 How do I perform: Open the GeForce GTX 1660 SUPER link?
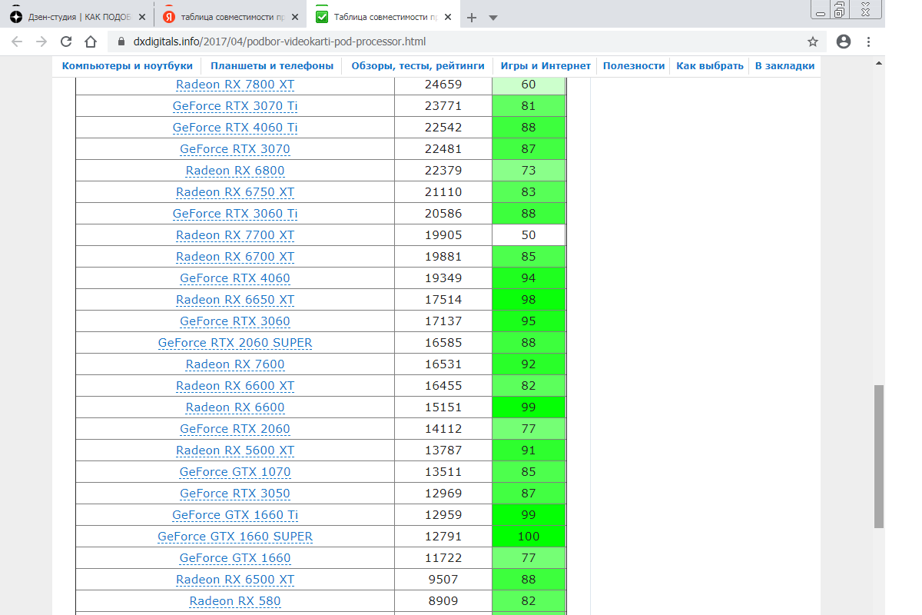coord(235,537)
